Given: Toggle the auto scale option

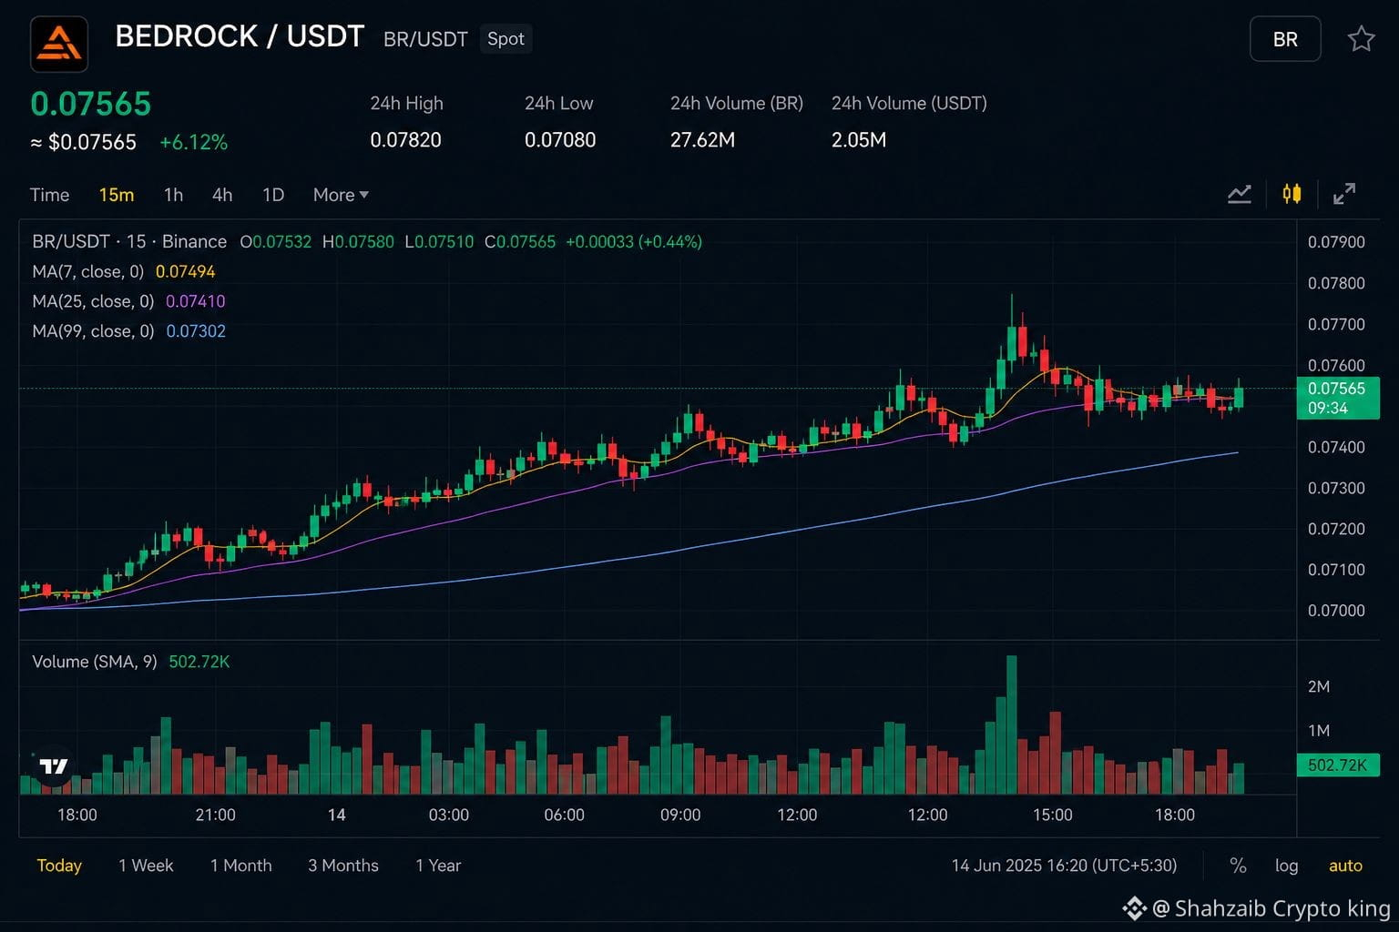Looking at the screenshot, I should tap(1345, 866).
